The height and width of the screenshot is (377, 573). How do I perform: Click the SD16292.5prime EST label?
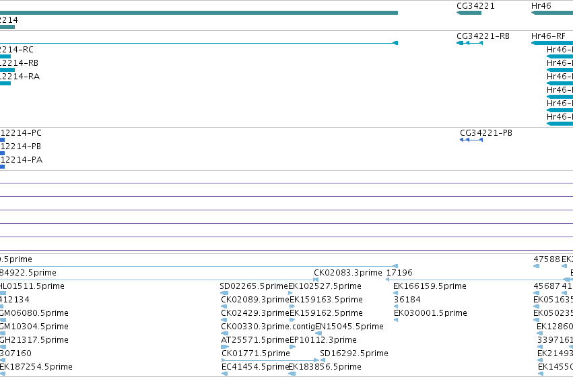(x=354, y=353)
